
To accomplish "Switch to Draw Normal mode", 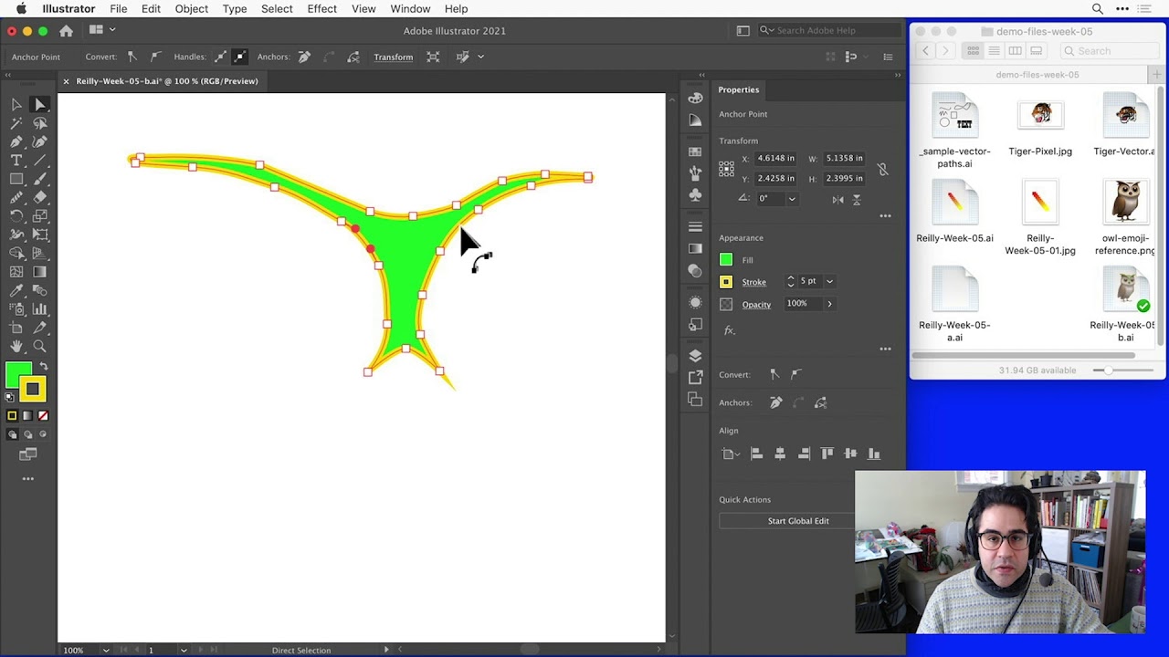I will pos(13,434).
